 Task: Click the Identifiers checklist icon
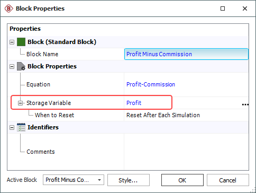(x=21, y=127)
